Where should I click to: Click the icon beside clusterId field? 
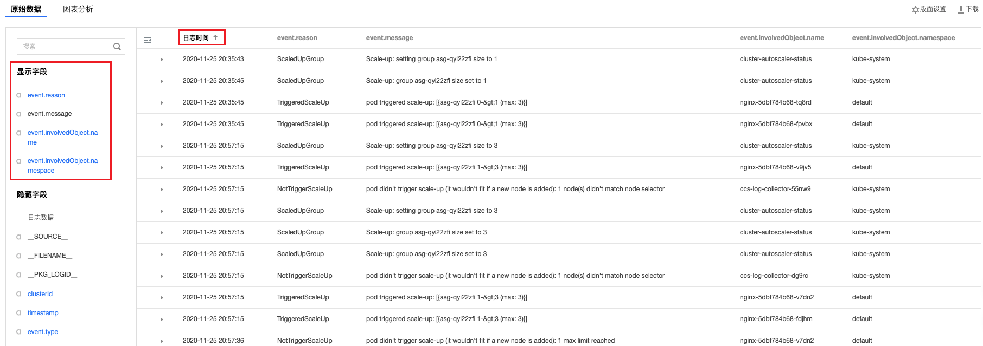(x=19, y=294)
